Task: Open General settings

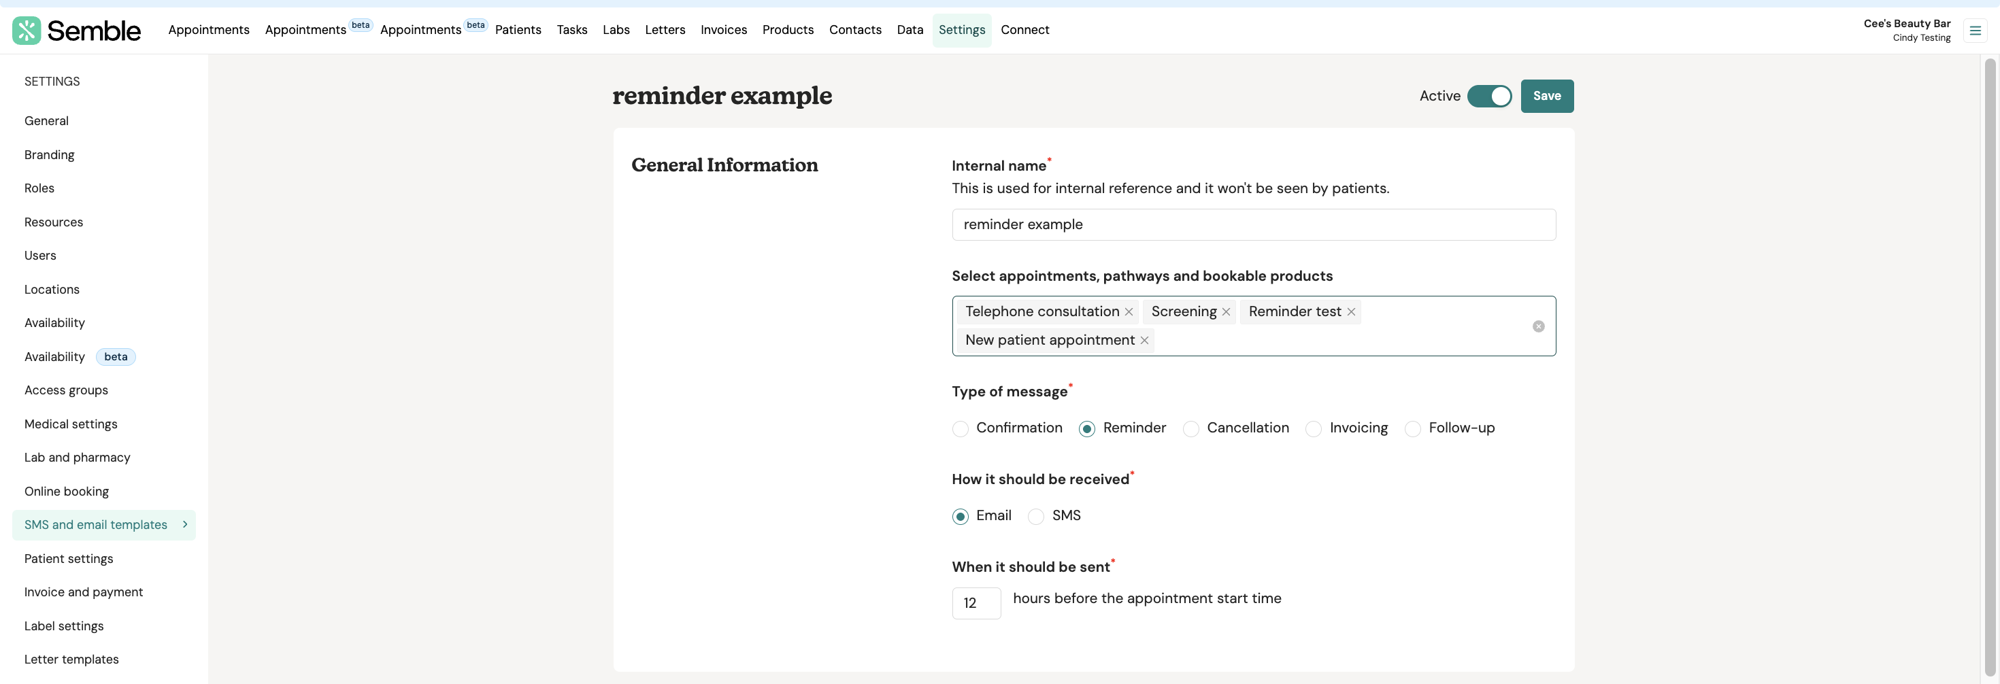Action: click(46, 121)
